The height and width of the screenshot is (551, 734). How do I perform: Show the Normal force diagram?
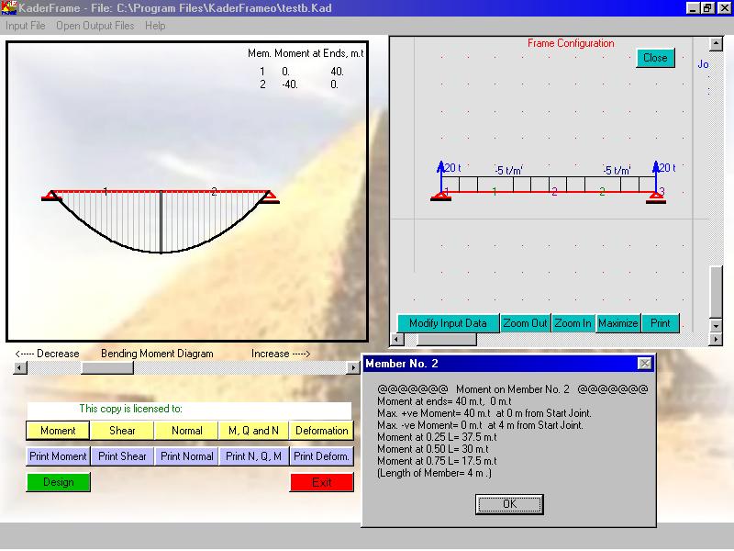[186, 430]
